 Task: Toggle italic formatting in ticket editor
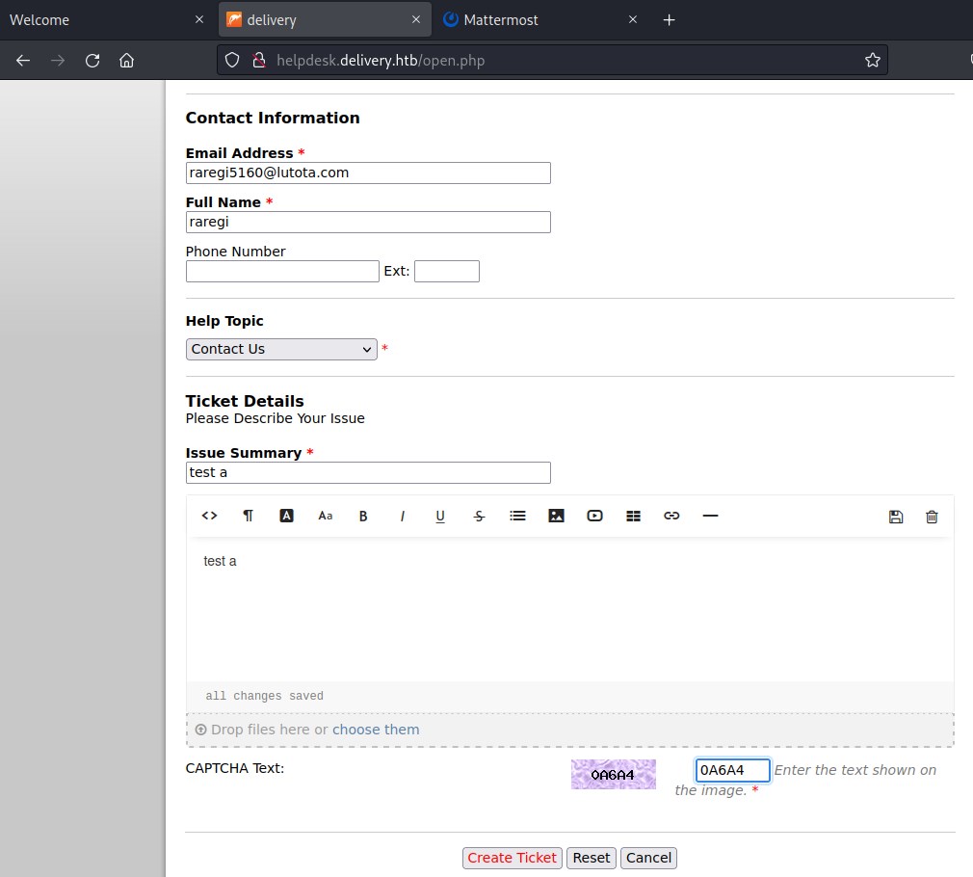(x=403, y=516)
